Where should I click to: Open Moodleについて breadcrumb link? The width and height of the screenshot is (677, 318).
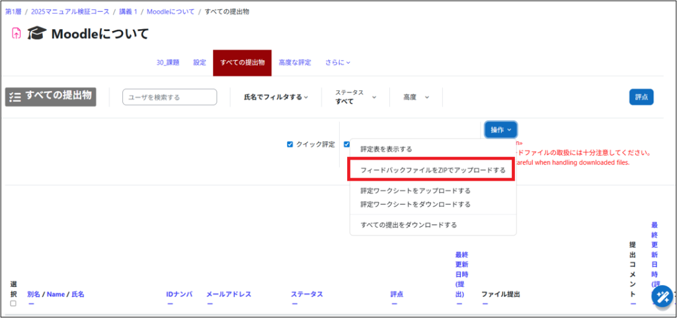pos(171,12)
